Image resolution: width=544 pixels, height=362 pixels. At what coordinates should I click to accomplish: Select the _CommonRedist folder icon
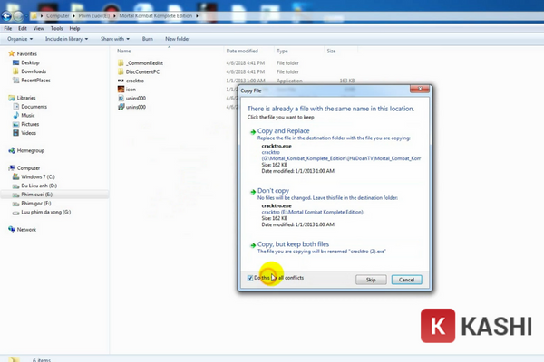tap(121, 62)
